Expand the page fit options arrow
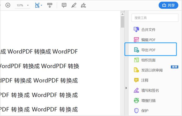This screenshot has height=116, width=182. click(42, 5)
